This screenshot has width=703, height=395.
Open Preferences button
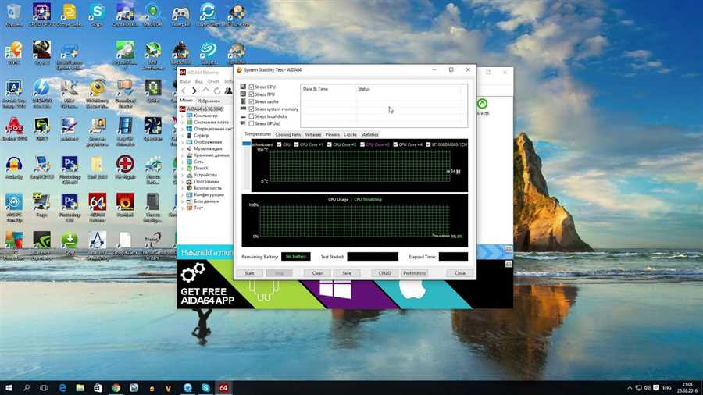point(414,272)
